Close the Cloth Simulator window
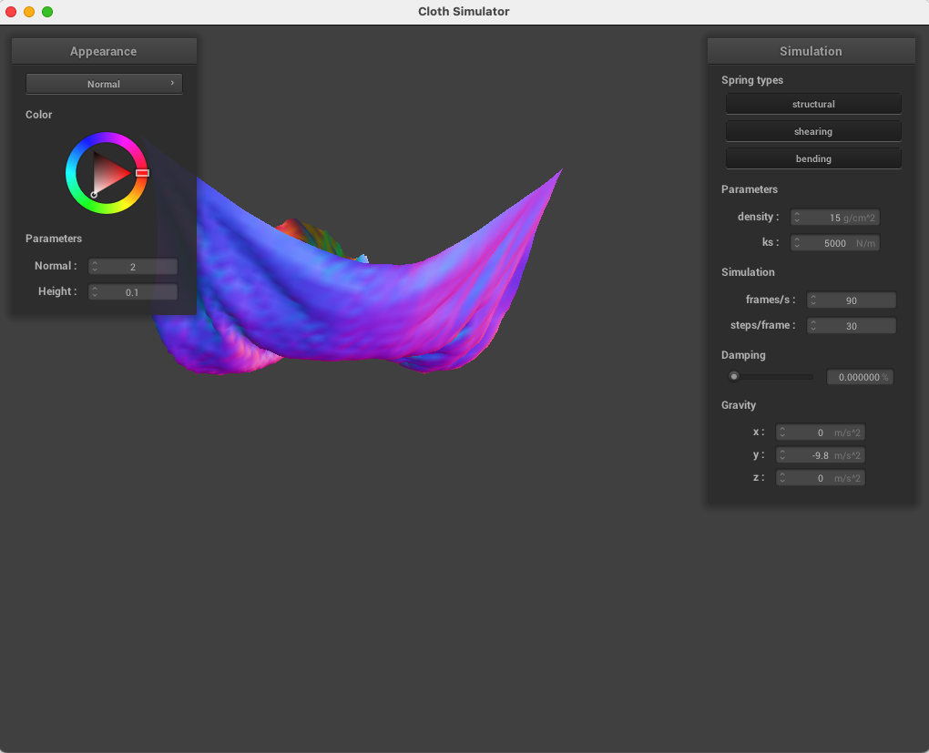 (11, 12)
